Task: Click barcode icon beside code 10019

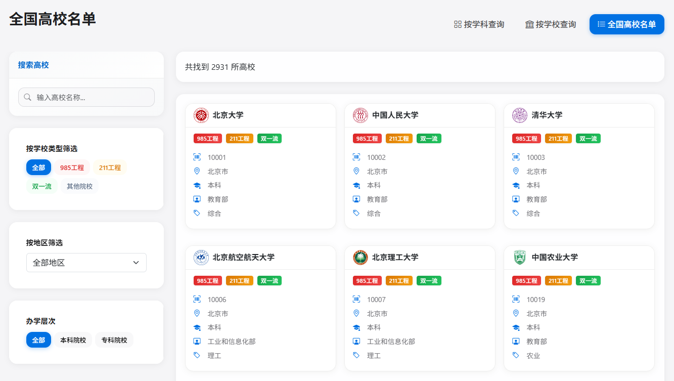Action: 516,299
